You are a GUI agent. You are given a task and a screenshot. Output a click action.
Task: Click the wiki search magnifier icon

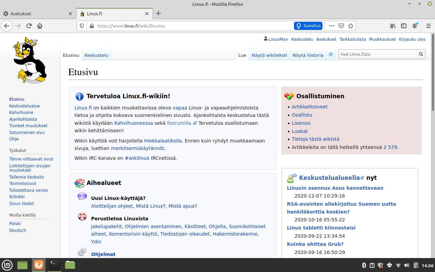pos(421,54)
